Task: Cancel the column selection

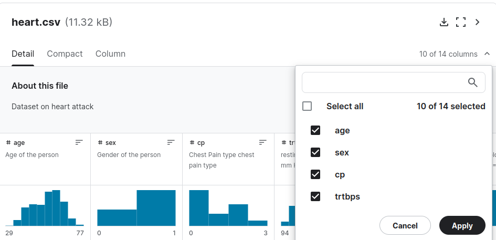Action: (405, 225)
